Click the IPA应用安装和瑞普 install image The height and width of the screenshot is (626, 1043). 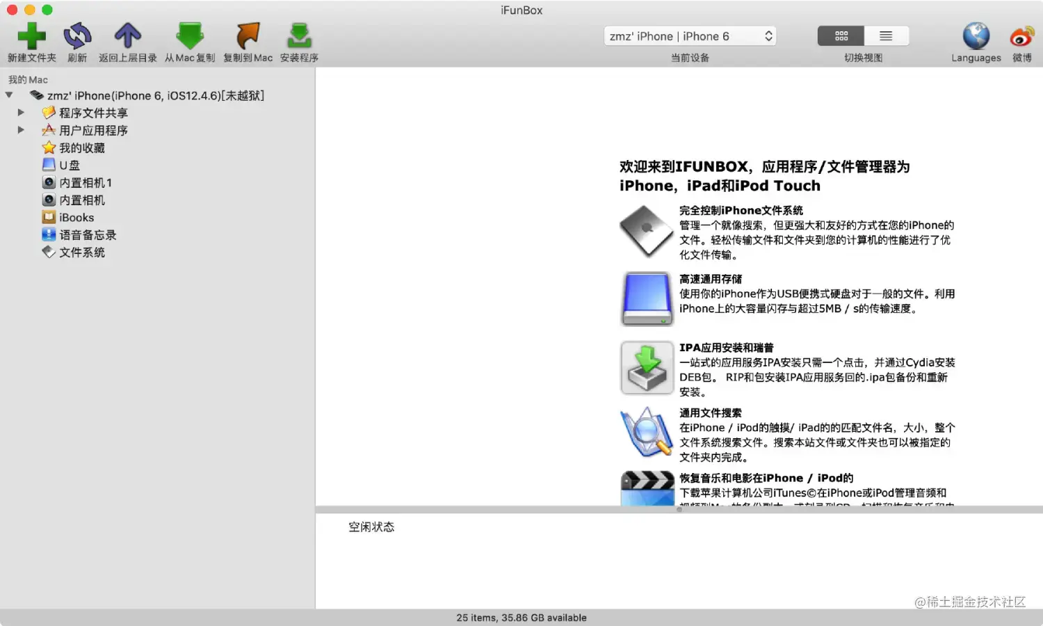coord(647,367)
